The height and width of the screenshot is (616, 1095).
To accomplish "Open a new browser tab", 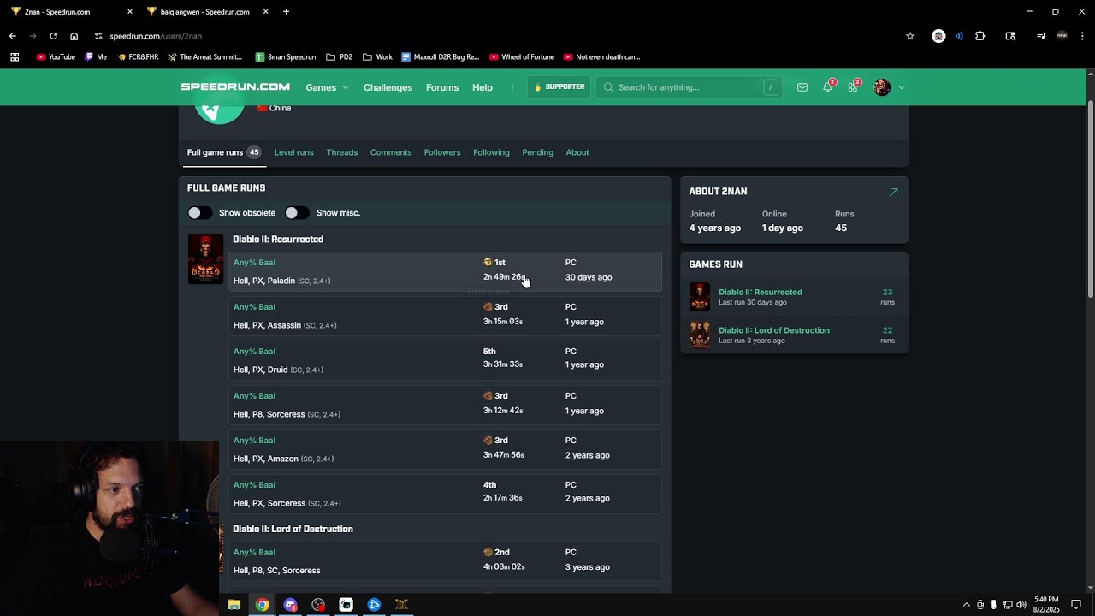I will tap(286, 12).
